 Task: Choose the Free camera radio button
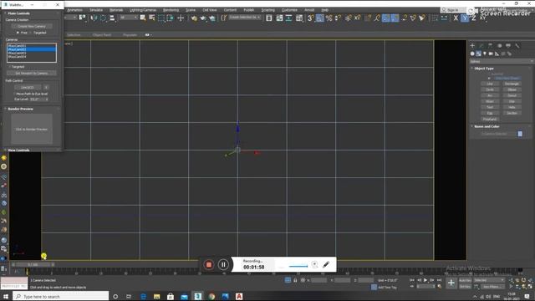[18, 33]
